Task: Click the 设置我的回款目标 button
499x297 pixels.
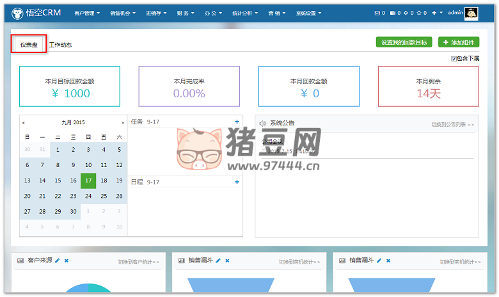Action: [x=404, y=42]
